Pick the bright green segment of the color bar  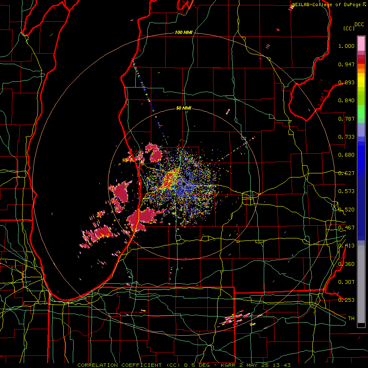361,112
